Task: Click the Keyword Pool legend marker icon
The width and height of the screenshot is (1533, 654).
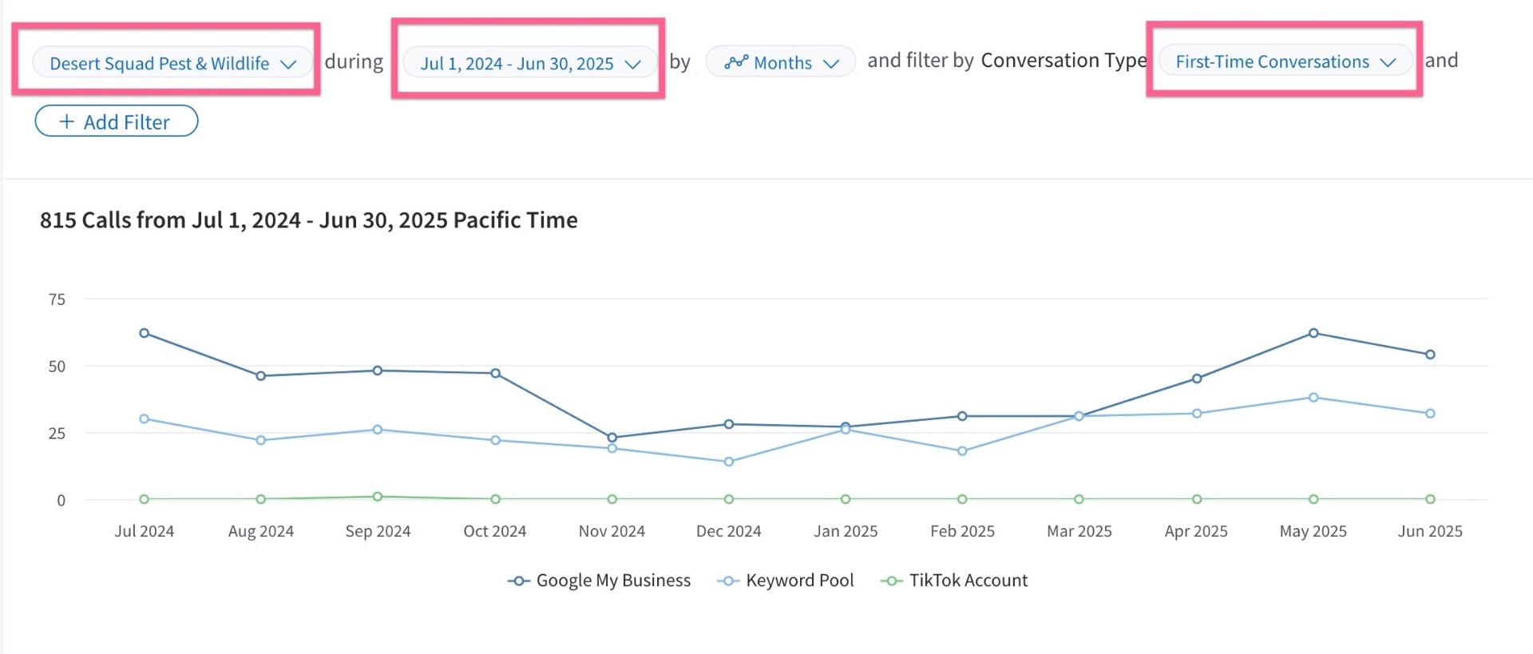Action: pos(728,581)
